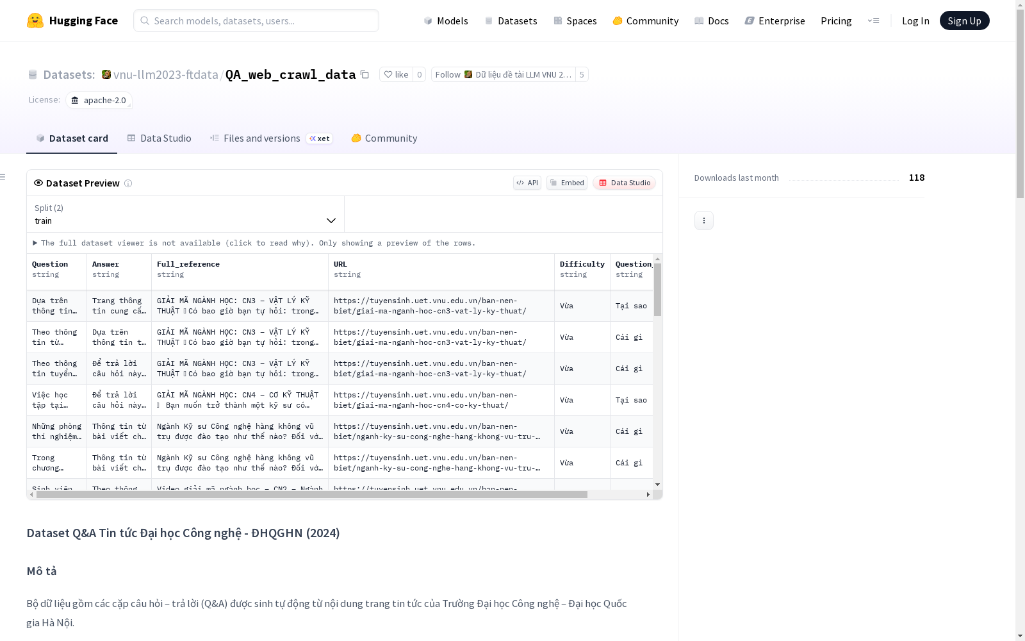This screenshot has width=1025, height=641.
Task: Open the Pricing page link
Action: click(x=836, y=21)
